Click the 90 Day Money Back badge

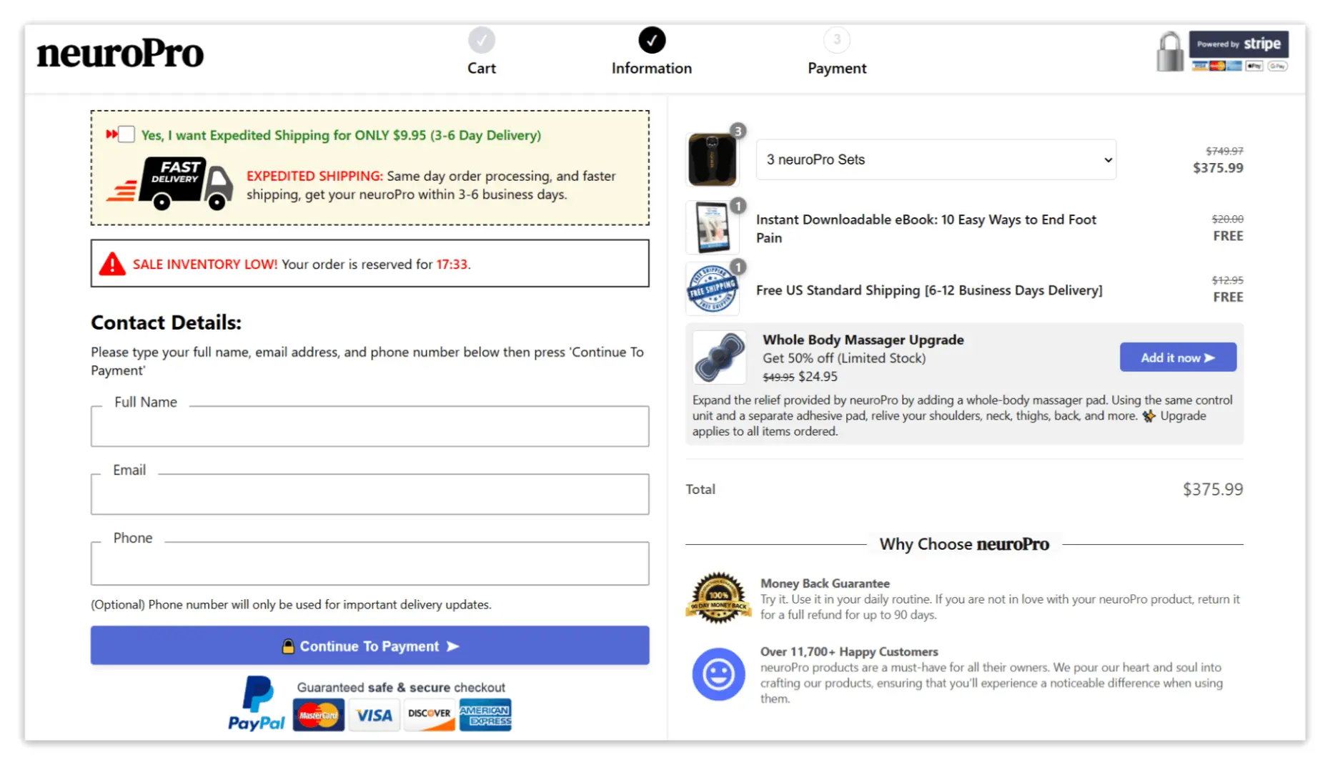pos(718,598)
